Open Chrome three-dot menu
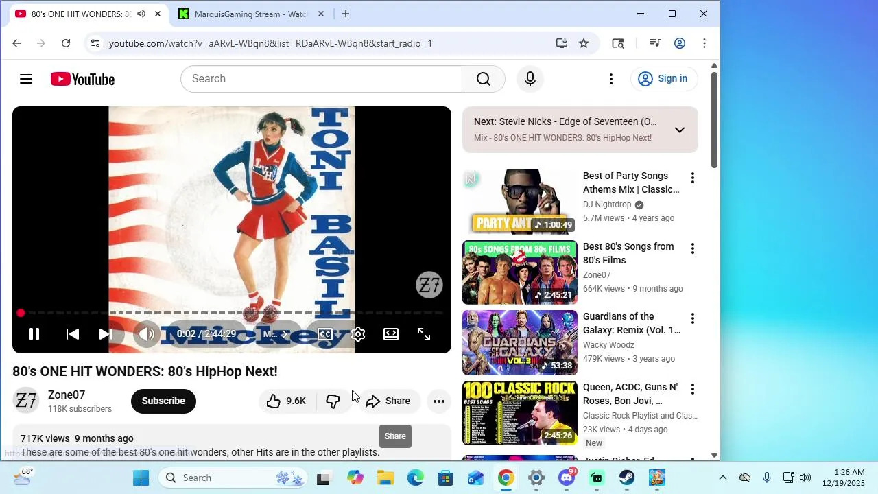878x494 pixels. click(x=704, y=43)
